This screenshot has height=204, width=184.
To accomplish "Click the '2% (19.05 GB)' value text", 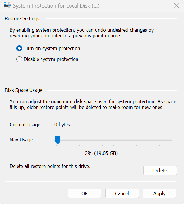I will [101, 153].
